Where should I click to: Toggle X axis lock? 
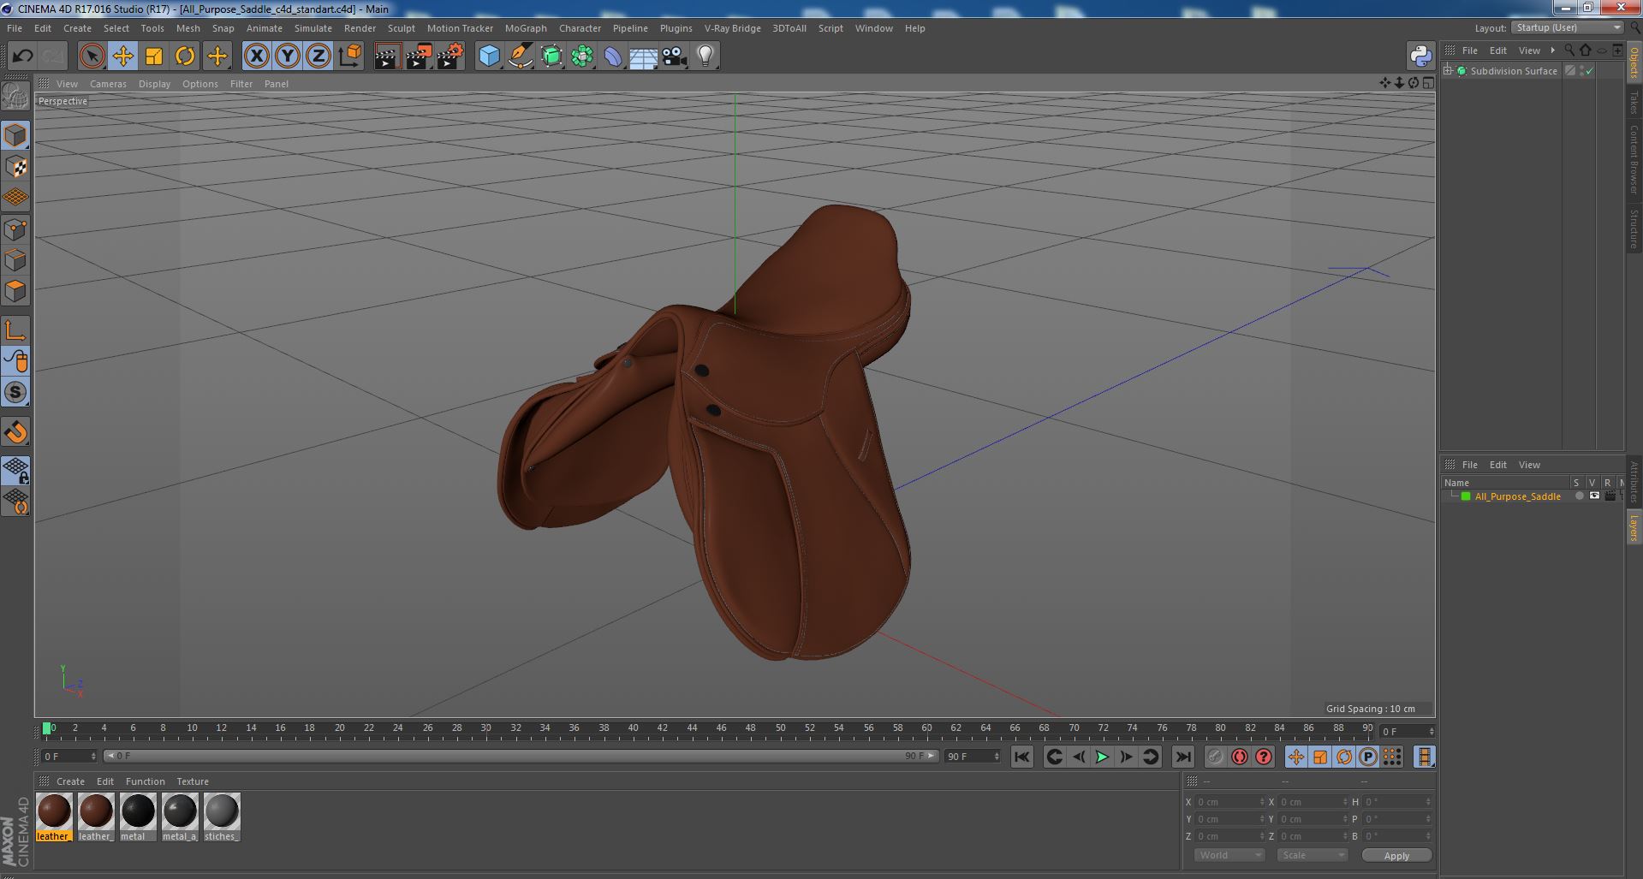[256, 56]
